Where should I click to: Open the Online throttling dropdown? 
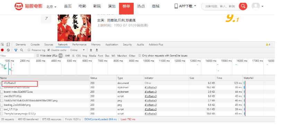point(77,50)
